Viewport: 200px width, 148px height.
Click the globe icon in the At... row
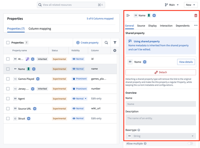point(33,59)
